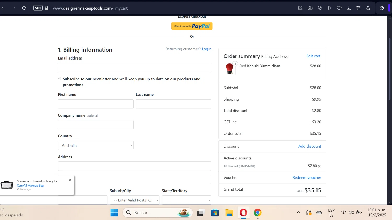The image size is (392, 220).
Task: Click the Windows taskbar Buscar search box
Action: [158, 213]
